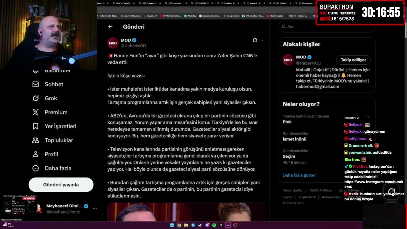
Task: Open the Electronic Diversity bookmark
Action: click(210, 16)
